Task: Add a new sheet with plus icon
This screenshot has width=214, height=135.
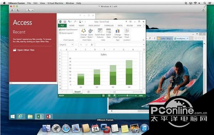Action: pyautogui.click(x=88, y=92)
